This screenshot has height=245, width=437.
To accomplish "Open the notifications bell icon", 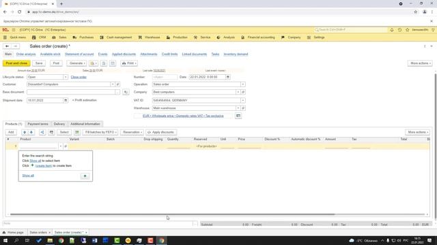I will pyautogui.click(x=391, y=30).
